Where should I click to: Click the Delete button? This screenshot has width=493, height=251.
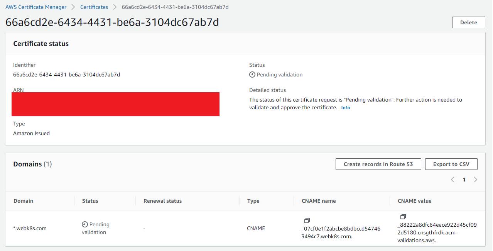[x=468, y=22]
